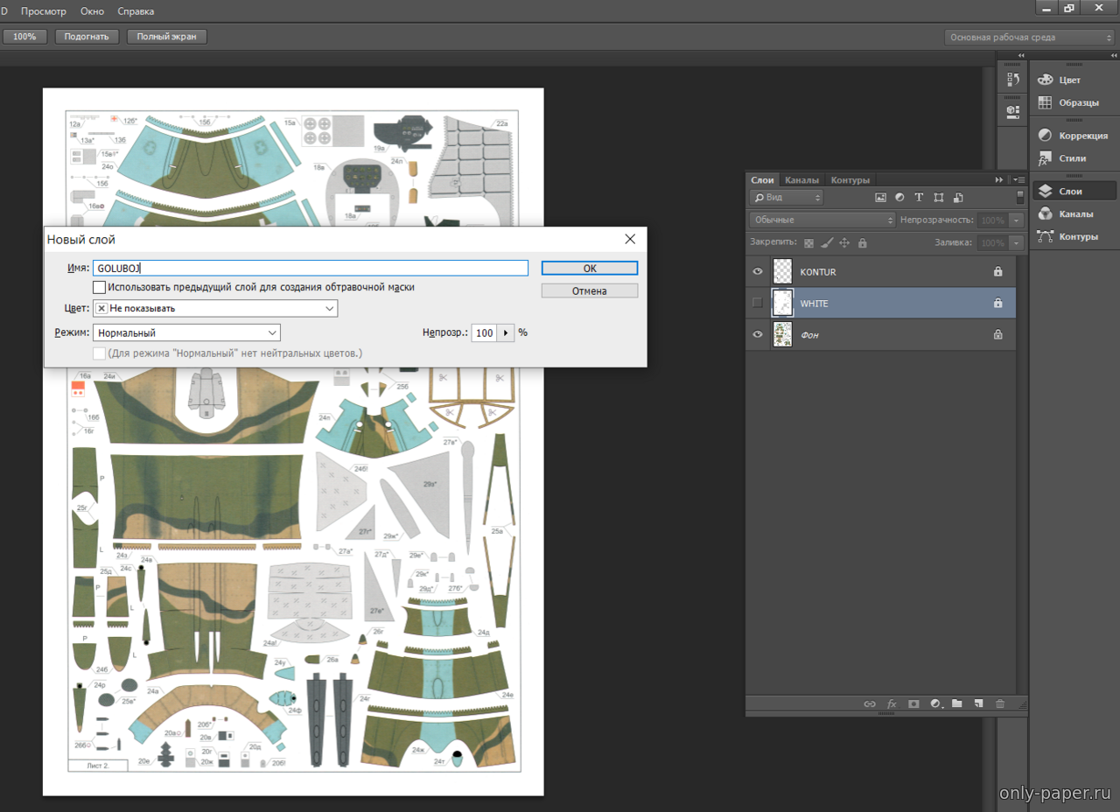Switch to the Каналы tab

(x=801, y=180)
